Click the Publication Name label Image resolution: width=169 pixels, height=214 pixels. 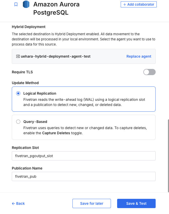pyautogui.click(x=27, y=168)
